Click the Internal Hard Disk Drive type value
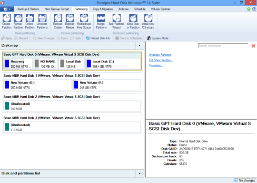The height and width of the screenshot is (183, 257). point(193,142)
